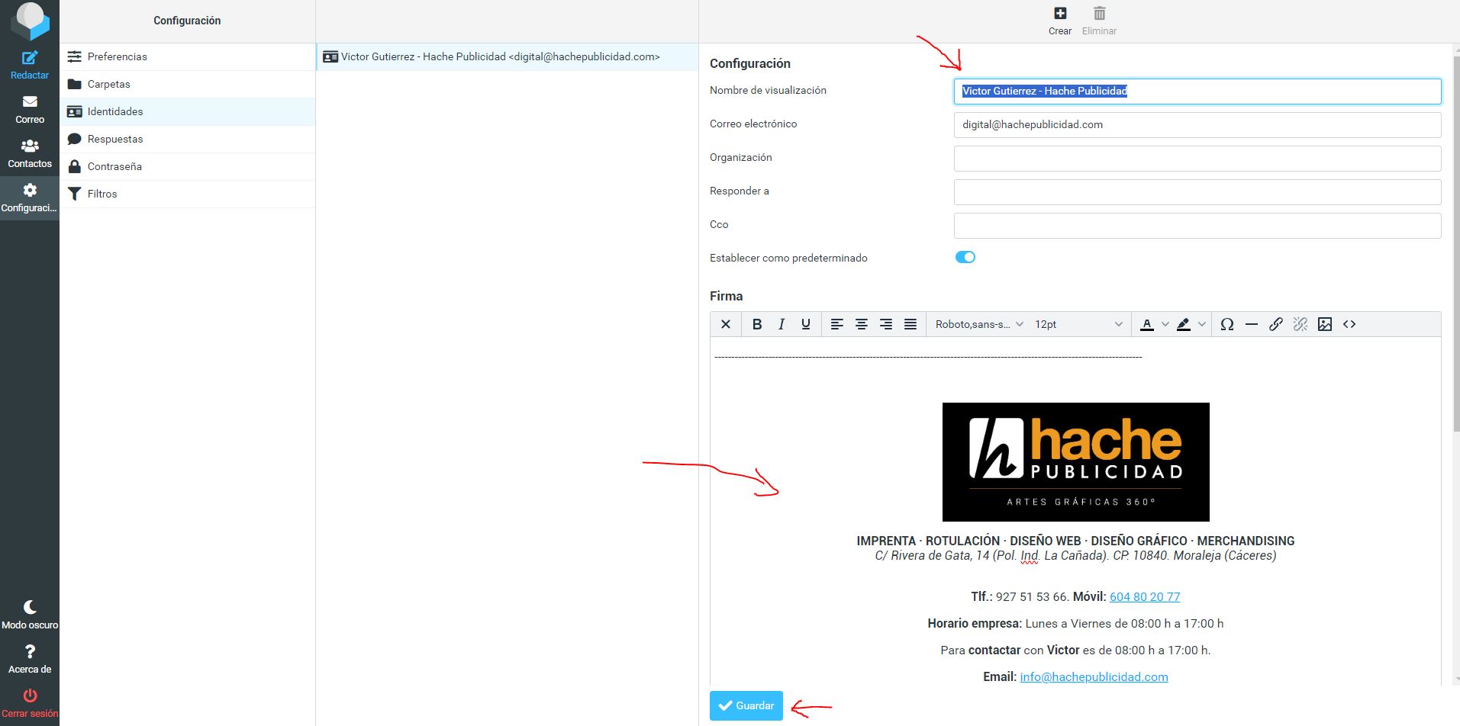
Task: Click the 604 80 20 77 phone link
Action: (x=1145, y=597)
